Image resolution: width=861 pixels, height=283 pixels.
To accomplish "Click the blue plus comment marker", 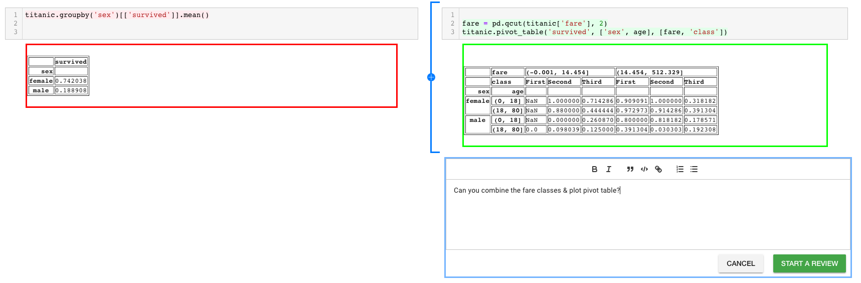I will [431, 77].
